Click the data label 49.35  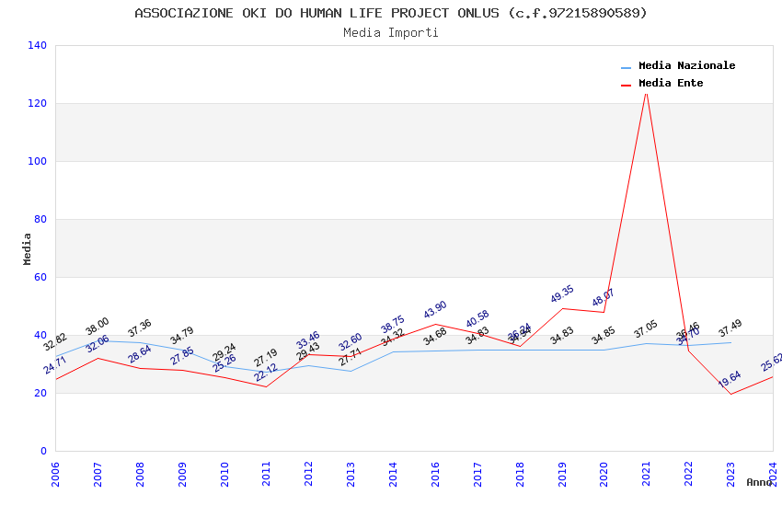click(x=562, y=294)
